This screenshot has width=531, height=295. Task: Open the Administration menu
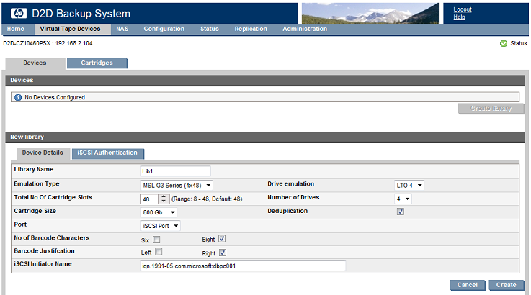[305, 29]
